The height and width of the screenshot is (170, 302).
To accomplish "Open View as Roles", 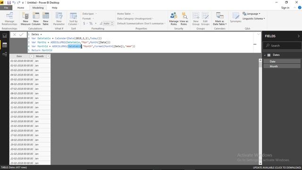I will pyautogui.click(x=184, y=18).
